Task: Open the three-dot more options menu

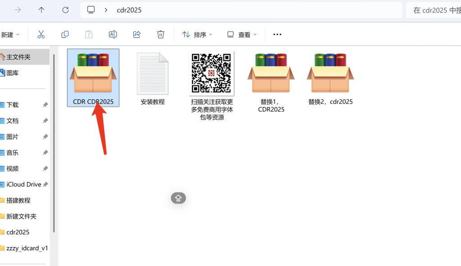Action: coord(277,34)
